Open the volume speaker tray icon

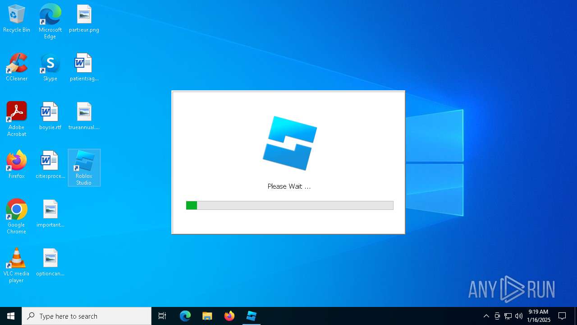(519, 316)
